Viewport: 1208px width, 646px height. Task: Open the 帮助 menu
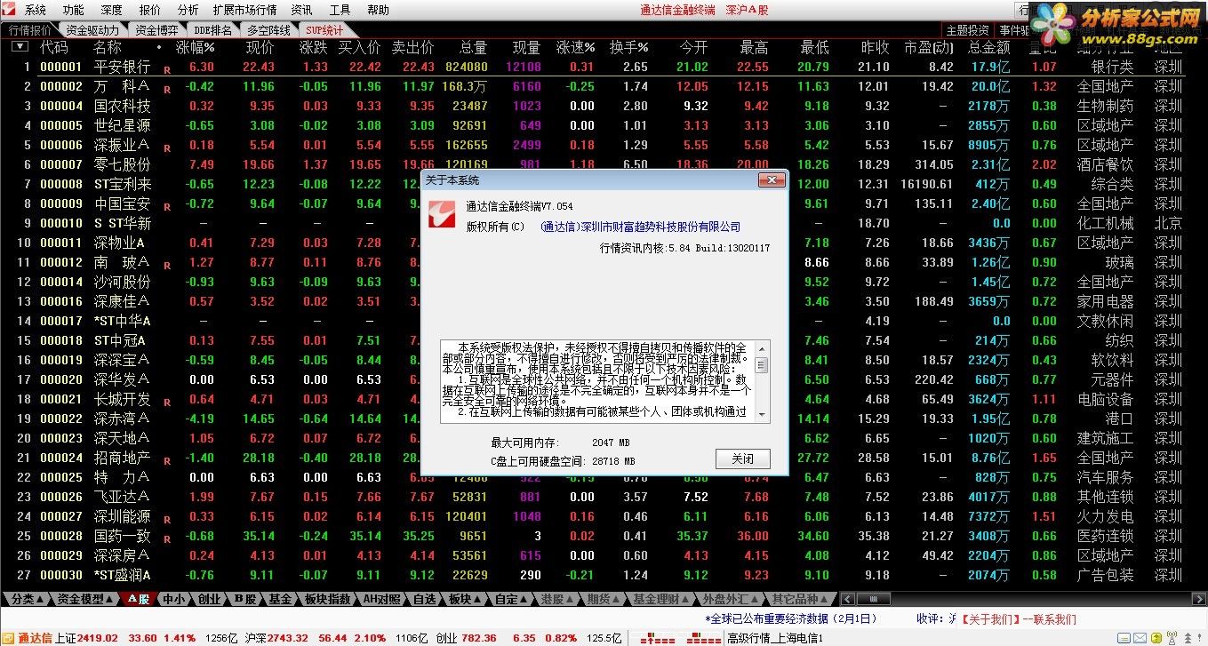point(378,10)
